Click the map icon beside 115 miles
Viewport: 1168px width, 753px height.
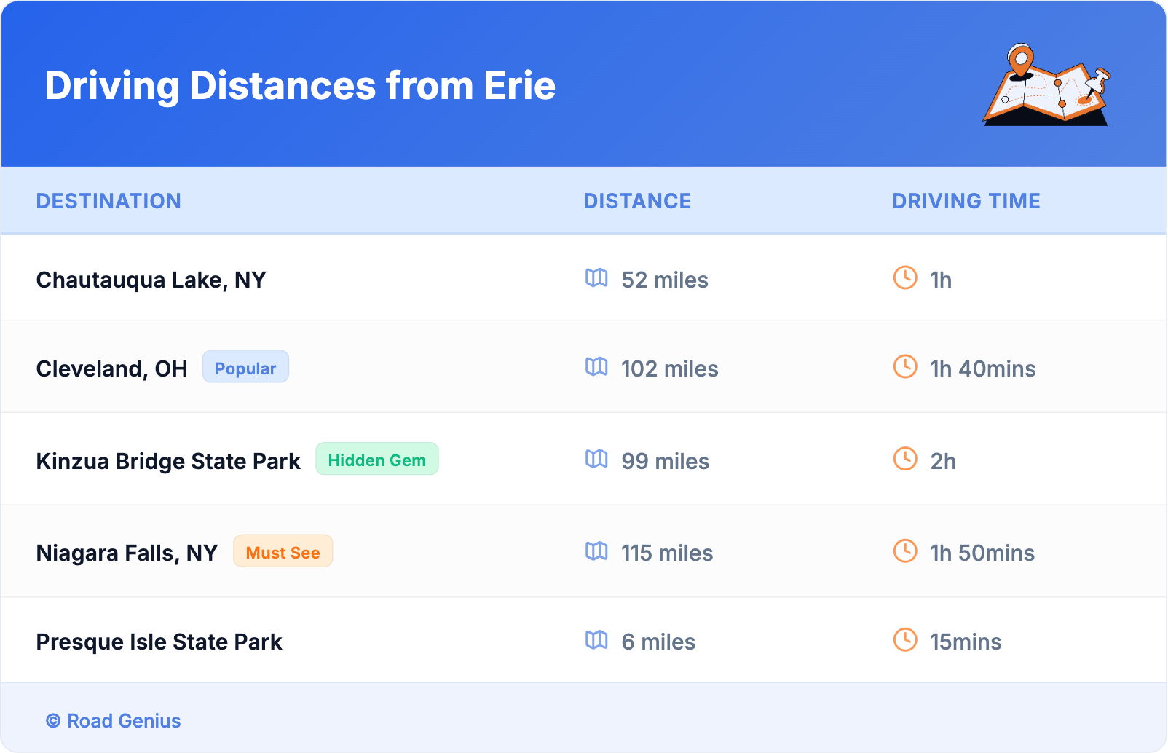click(x=596, y=551)
